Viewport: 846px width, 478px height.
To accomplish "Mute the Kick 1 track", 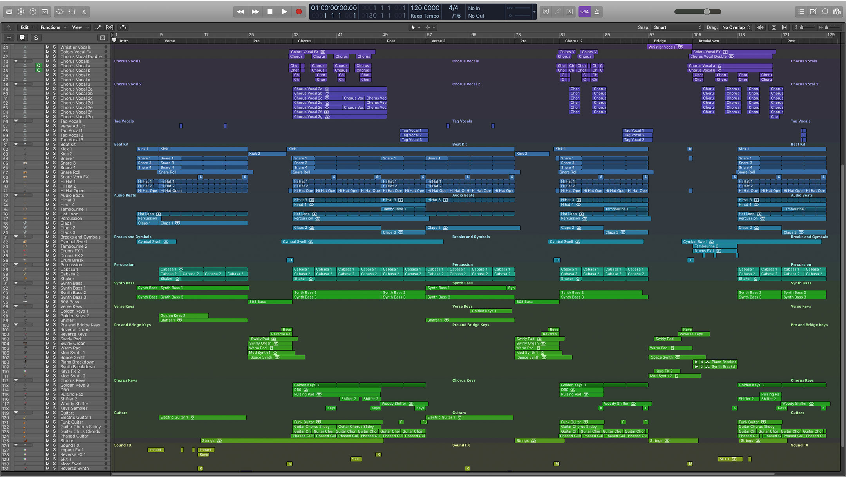I will tap(48, 149).
